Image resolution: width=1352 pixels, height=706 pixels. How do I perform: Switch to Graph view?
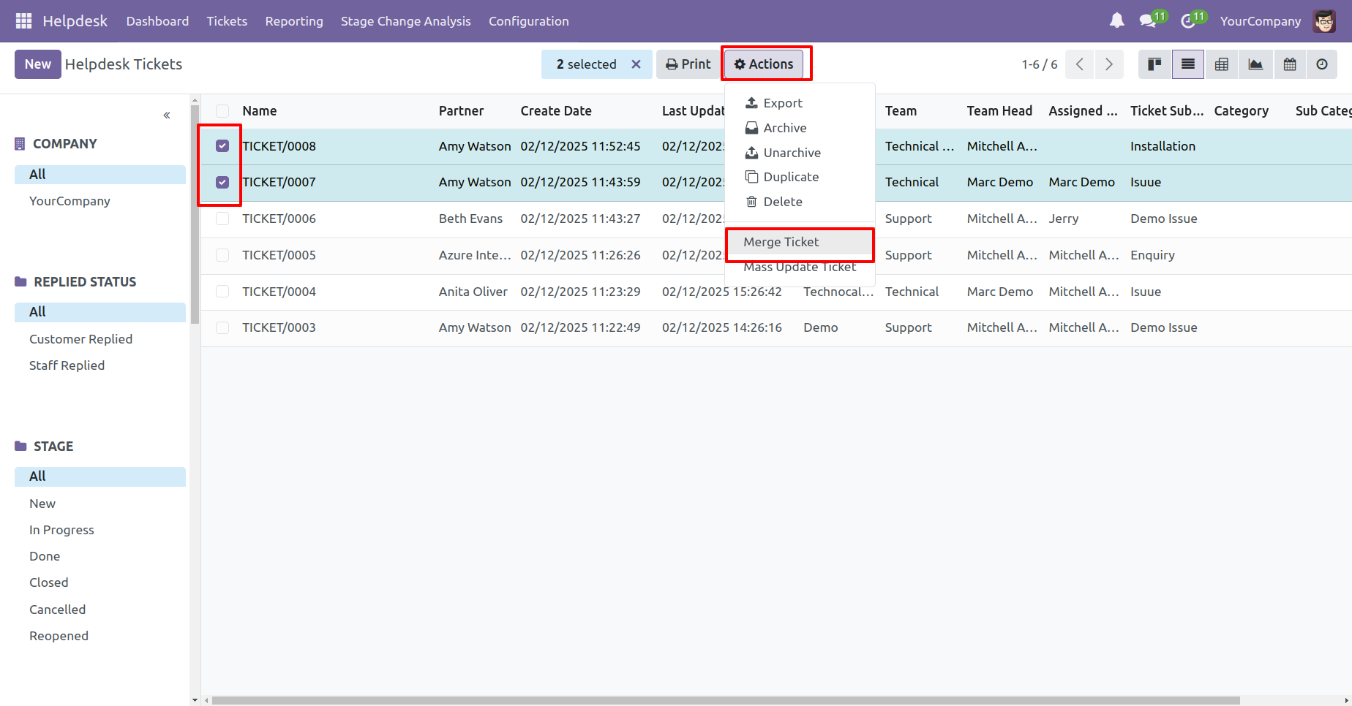[x=1255, y=64]
